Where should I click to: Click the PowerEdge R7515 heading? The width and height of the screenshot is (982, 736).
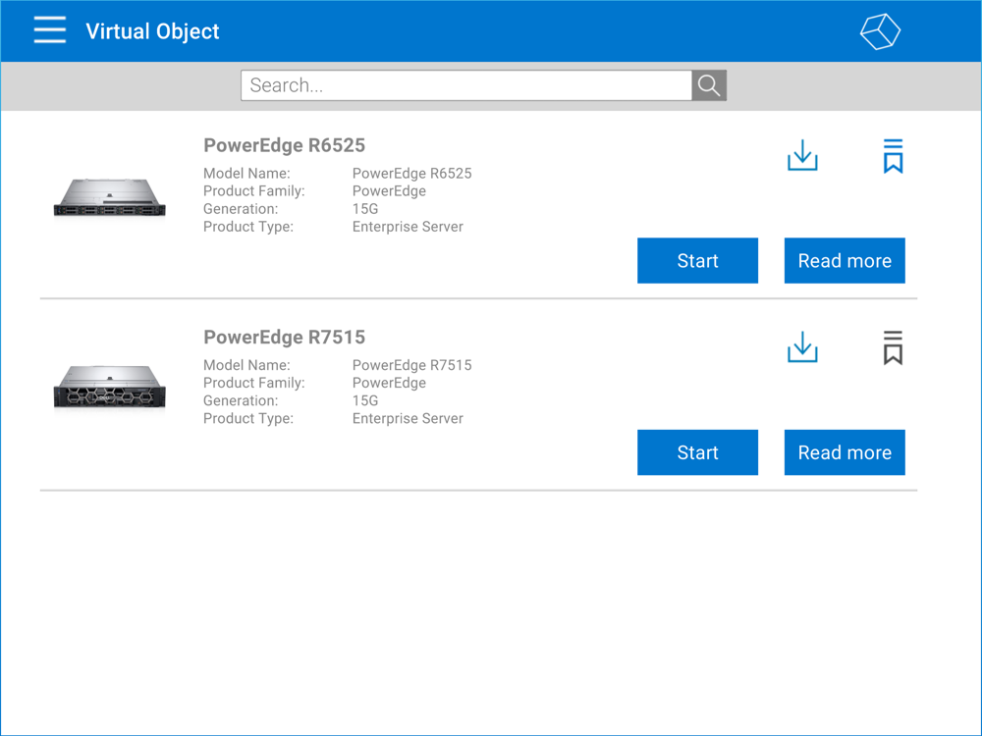[284, 338]
